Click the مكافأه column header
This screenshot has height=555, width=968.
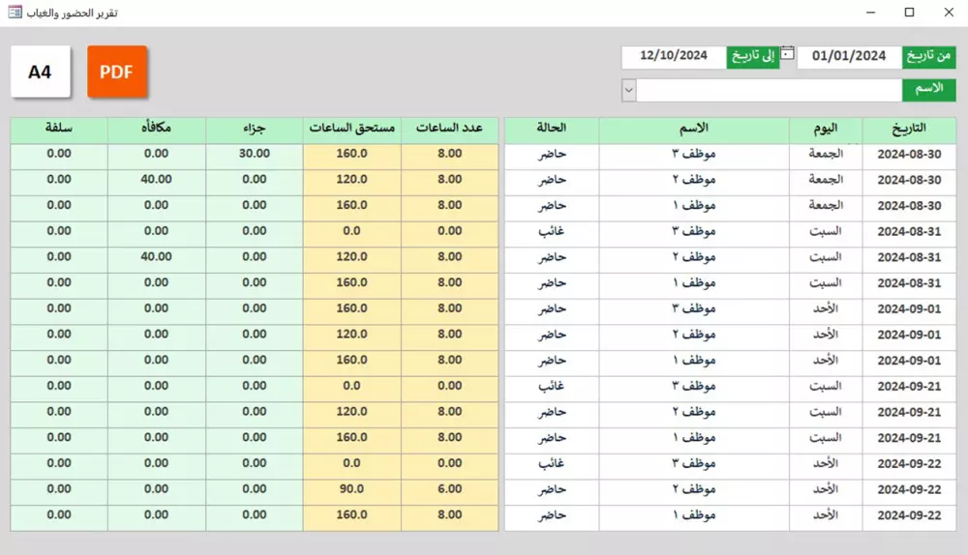tap(156, 129)
